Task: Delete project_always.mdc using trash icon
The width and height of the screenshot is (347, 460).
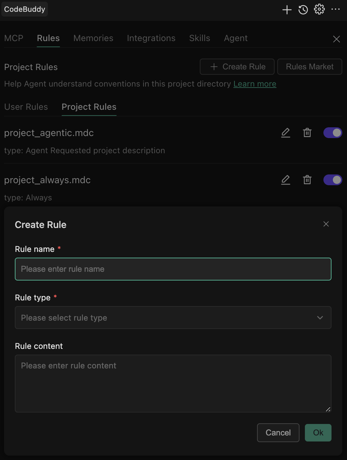Action: coord(307,180)
